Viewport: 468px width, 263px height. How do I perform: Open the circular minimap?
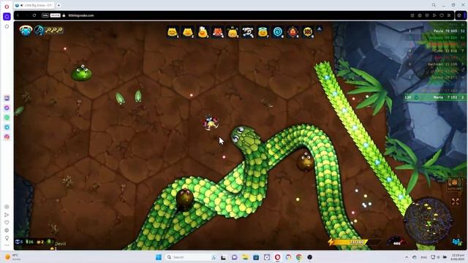tap(428, 221)
